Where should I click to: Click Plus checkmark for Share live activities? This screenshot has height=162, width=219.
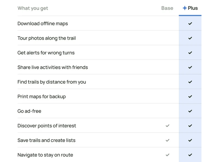(x=190, y=67)
